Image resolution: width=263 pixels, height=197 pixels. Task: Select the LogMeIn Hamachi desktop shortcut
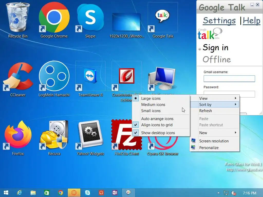click(x=54, y=79)
